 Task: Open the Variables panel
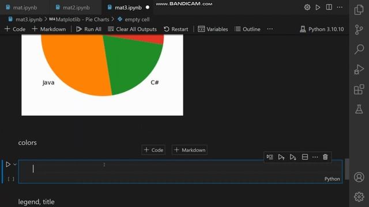pyautogui.click(x=213, y=29)
